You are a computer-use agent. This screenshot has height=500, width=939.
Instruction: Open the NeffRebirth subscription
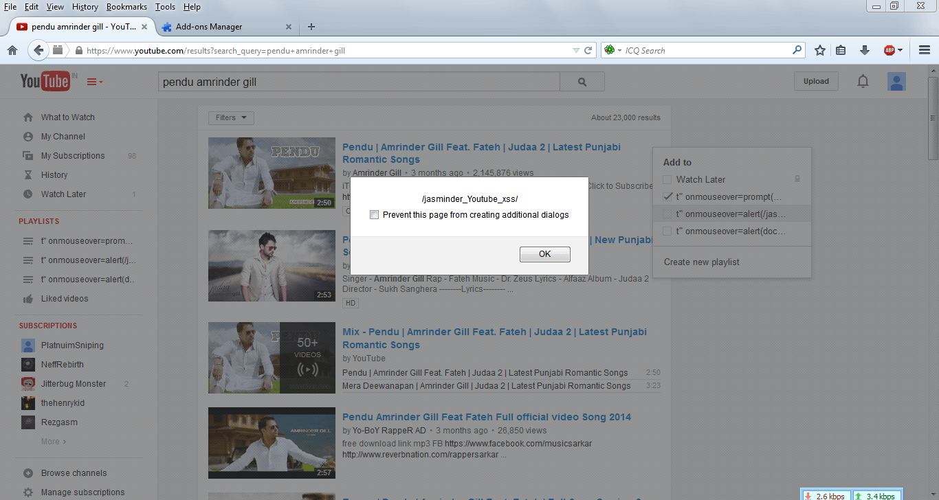62,365
